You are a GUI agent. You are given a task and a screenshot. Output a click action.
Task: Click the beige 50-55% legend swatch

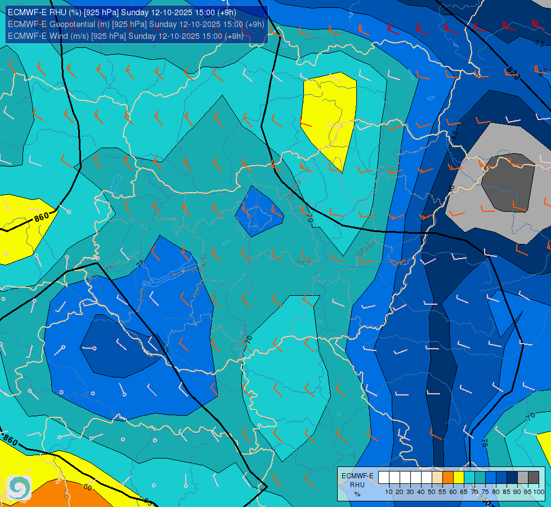pyautogui.click(x=437, y=477)
